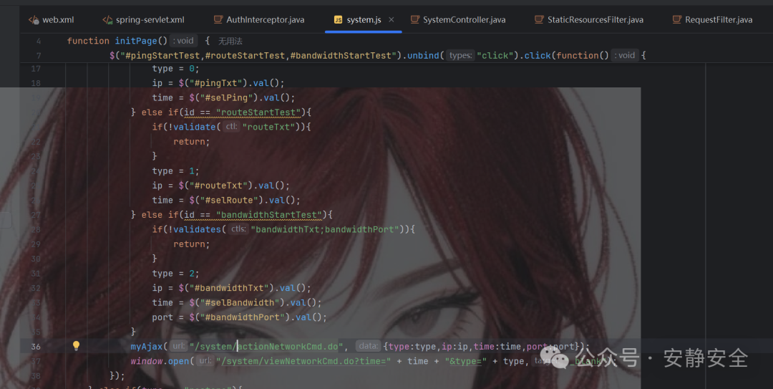Click the 'type = 1;' assignment
The image size is (773, 389).
coord(175,171)
